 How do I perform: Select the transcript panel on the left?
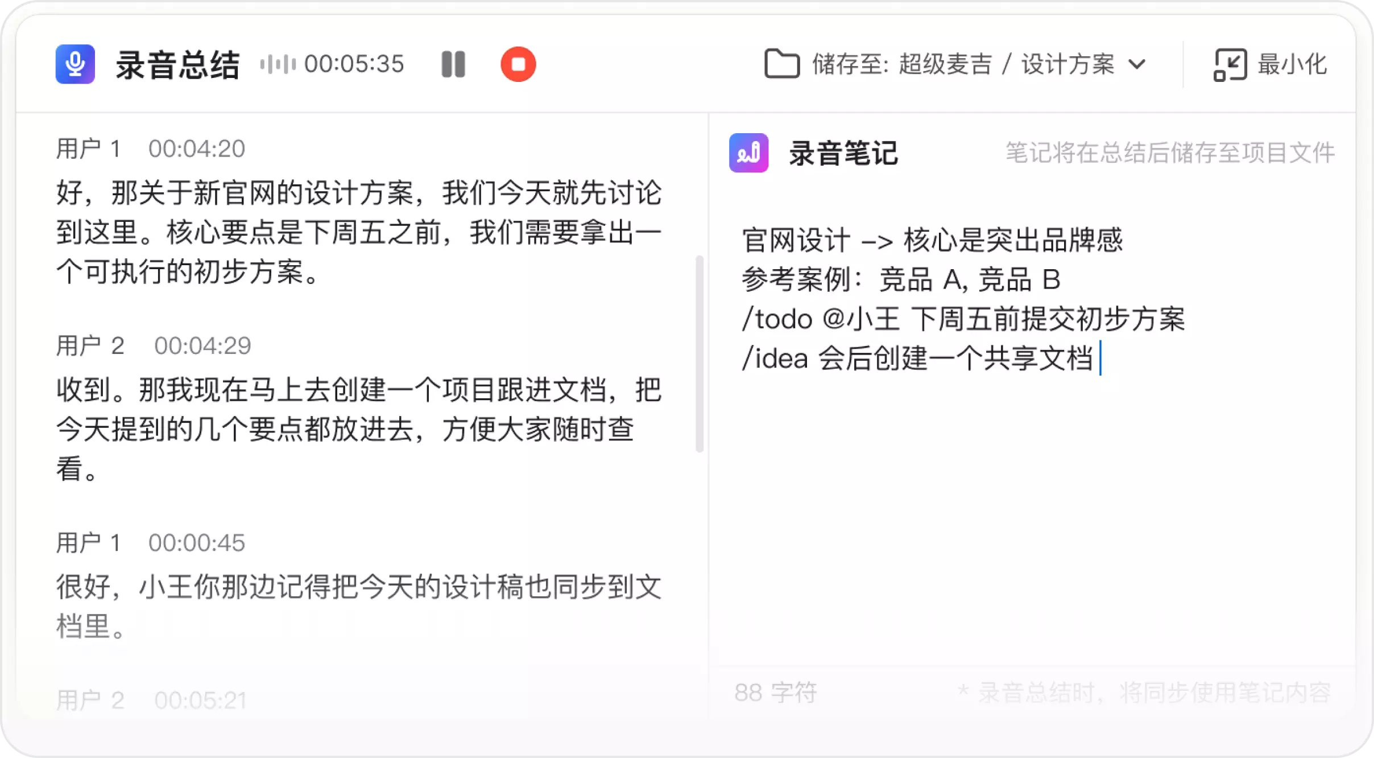(358, 398)
